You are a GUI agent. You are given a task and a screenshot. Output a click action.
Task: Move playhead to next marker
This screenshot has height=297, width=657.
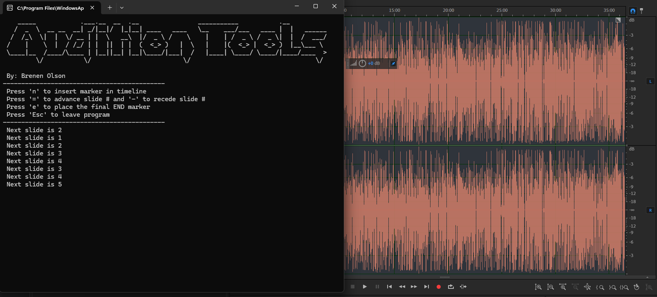click(426, 287)
